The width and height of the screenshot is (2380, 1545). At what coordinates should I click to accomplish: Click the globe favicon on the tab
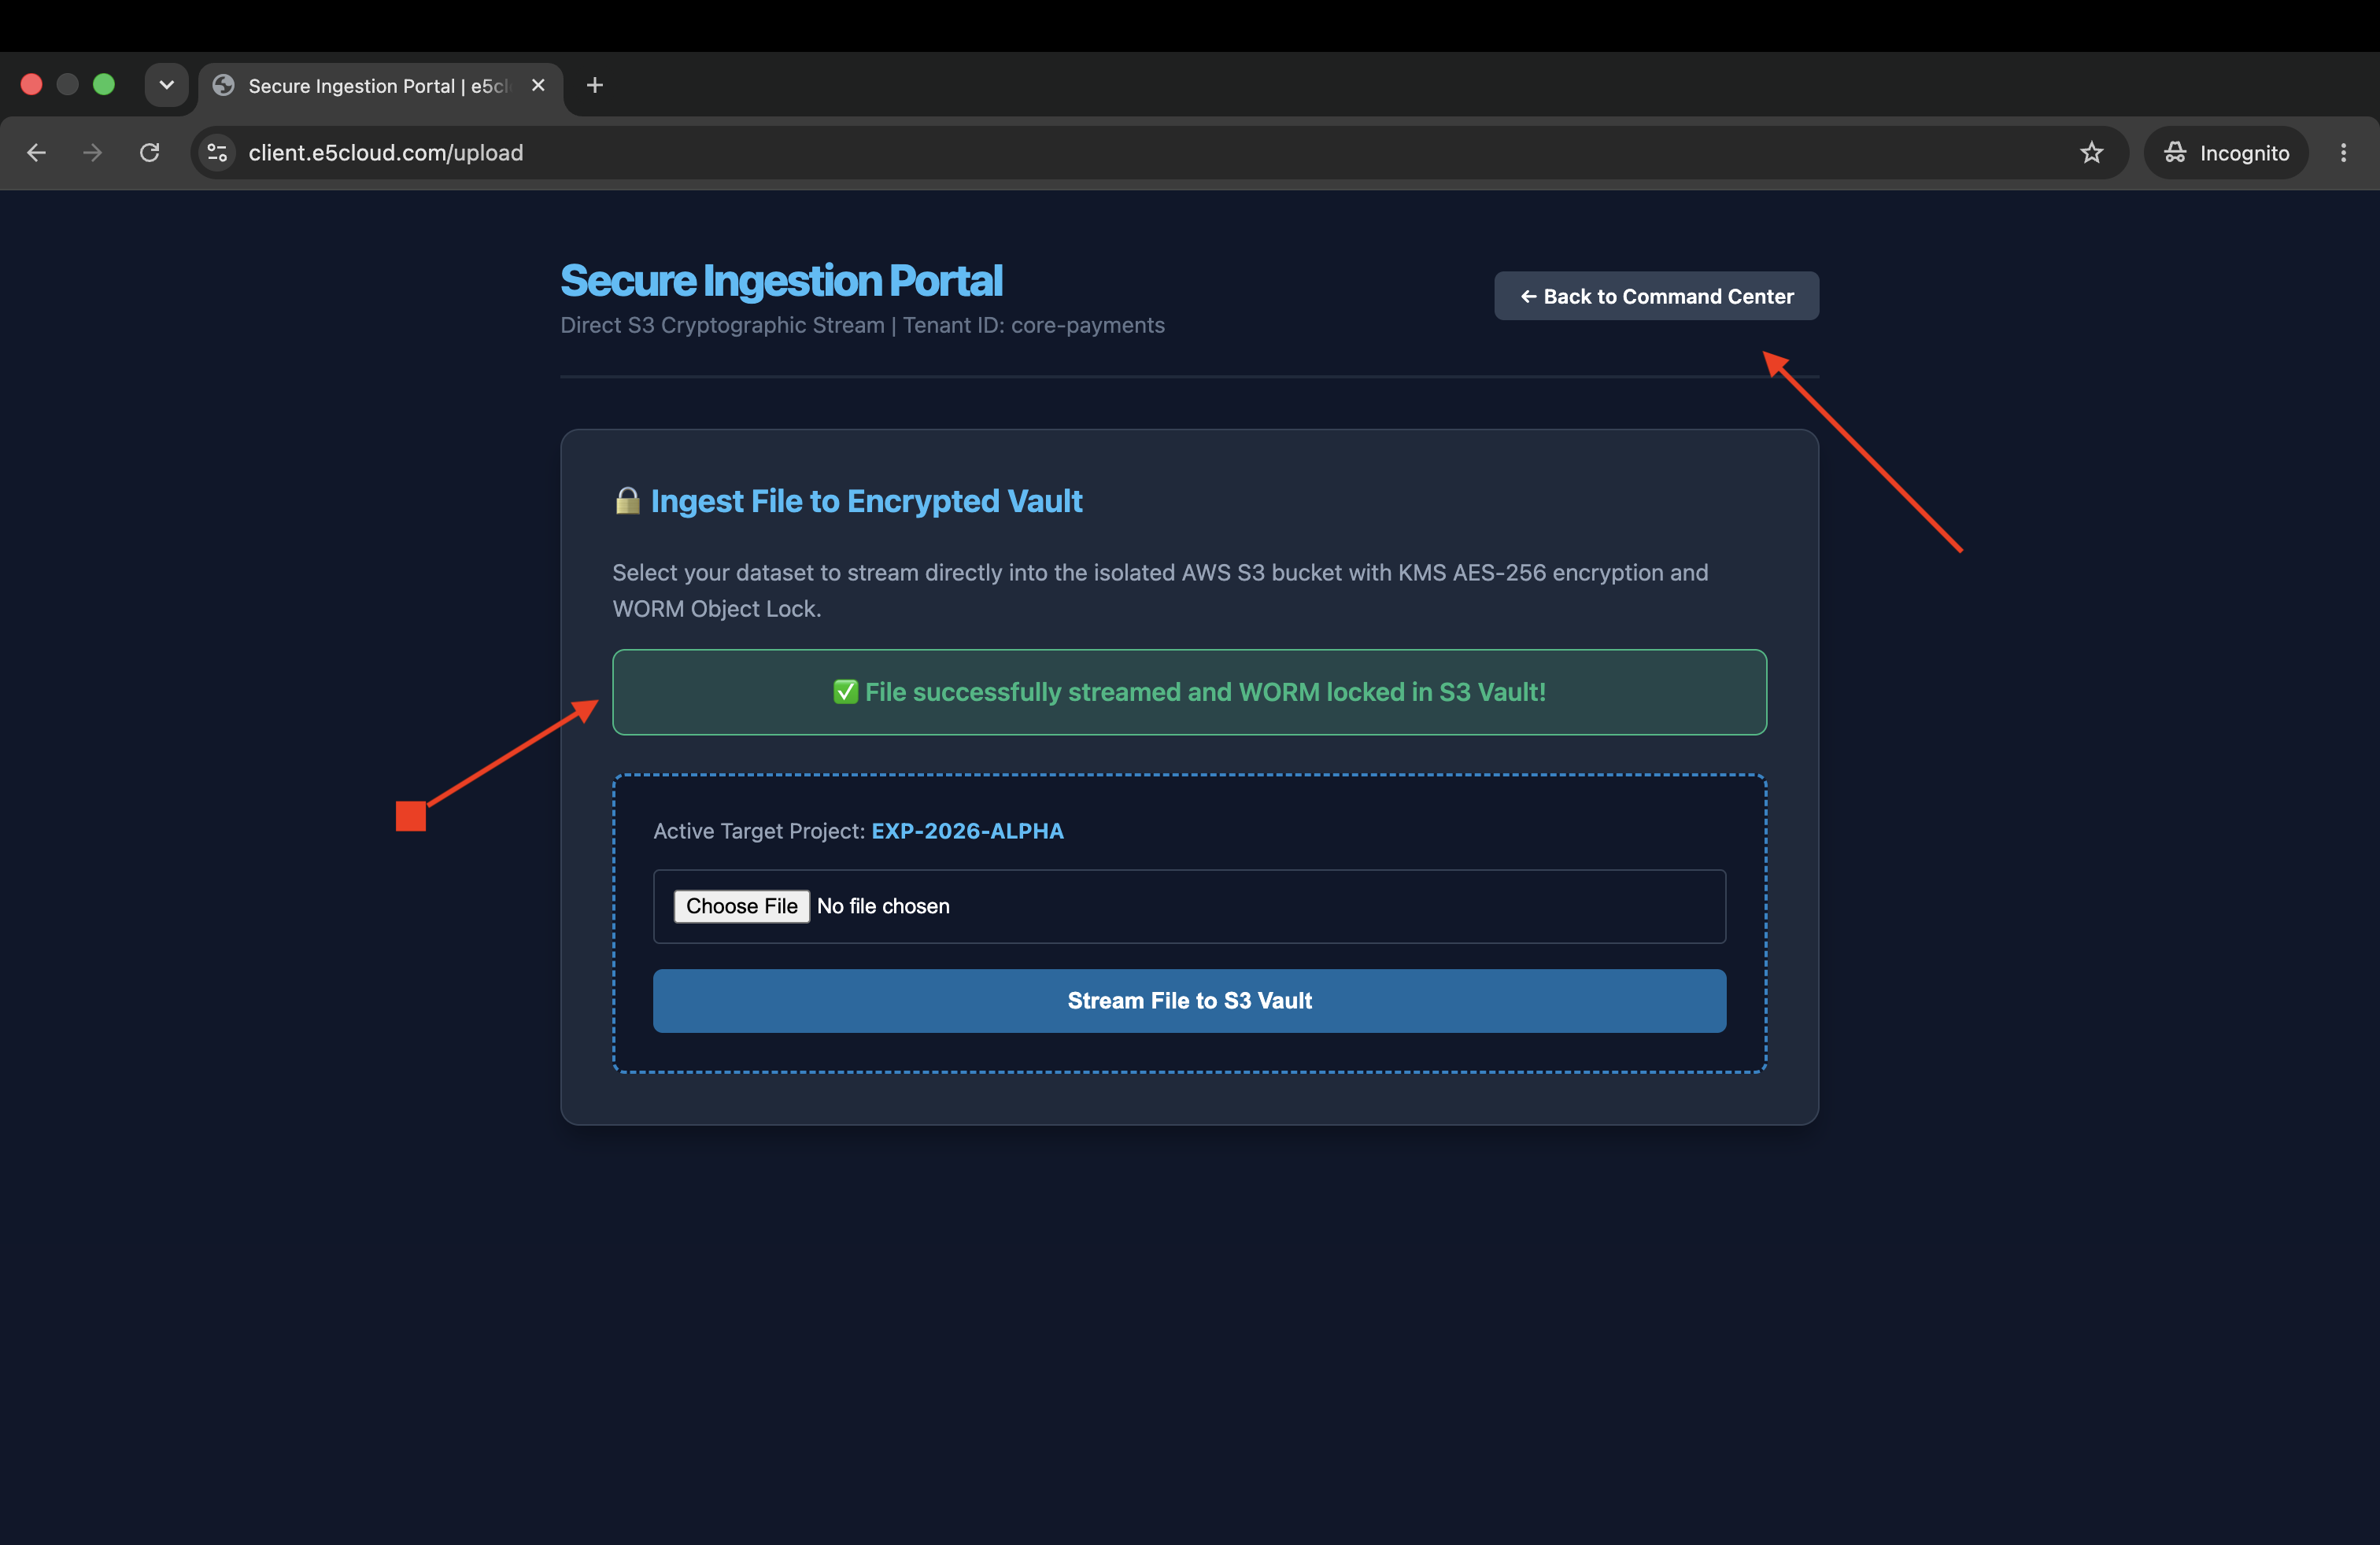point(224,86)
